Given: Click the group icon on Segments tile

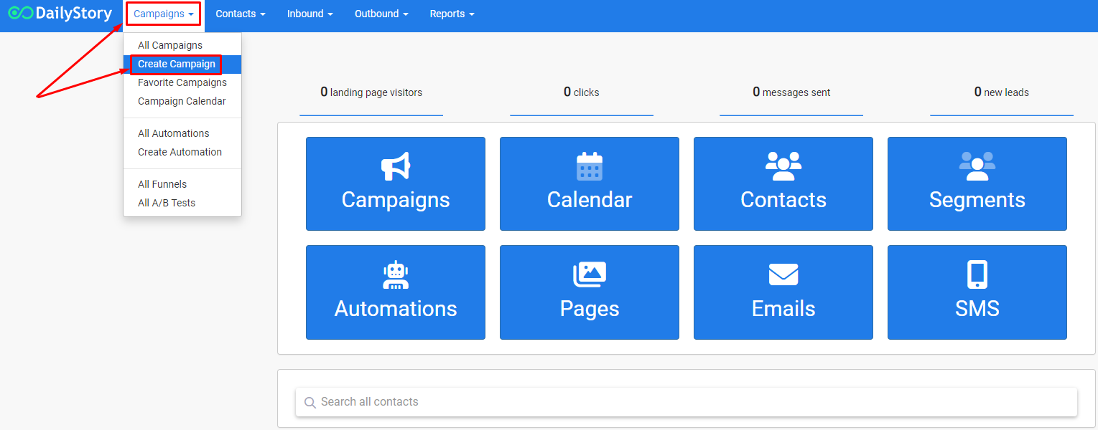Looking at the screenshot, I should click(x=977, y=166).
